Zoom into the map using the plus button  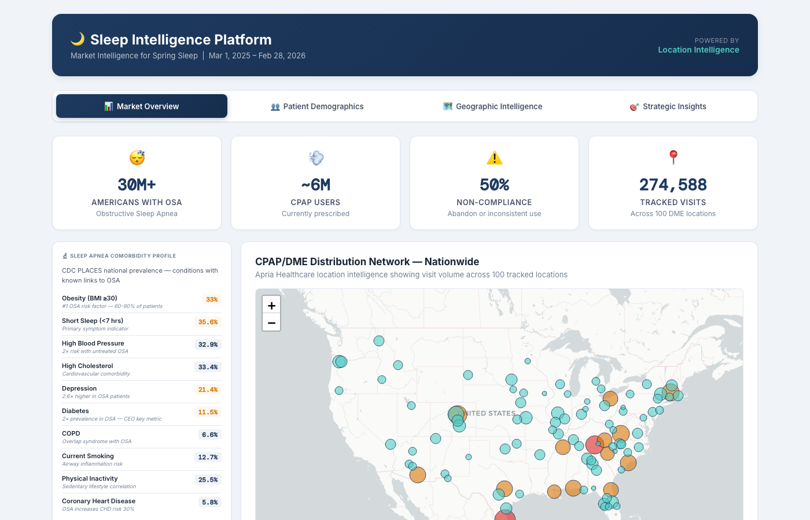pyautogui.click(x=271, y=304)
